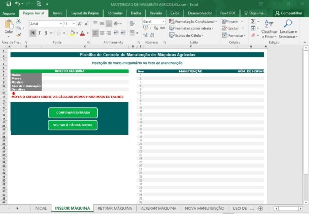Toggle underline formatting (S)

(x=46, y=33)
